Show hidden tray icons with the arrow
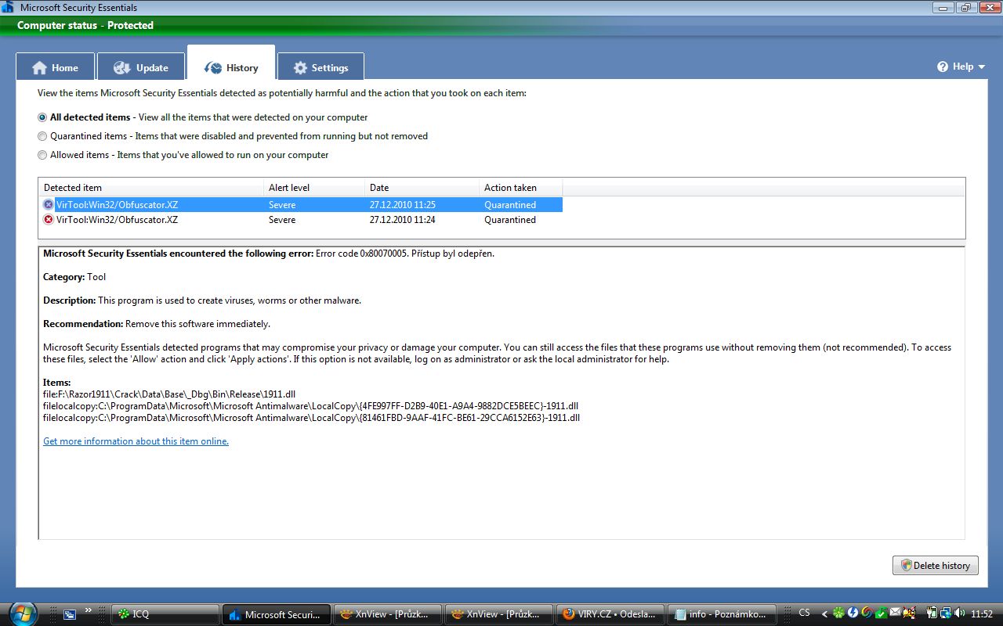The height and width of the screenshot is (626, 1003). pyautogui.click(x=824, y=614)
